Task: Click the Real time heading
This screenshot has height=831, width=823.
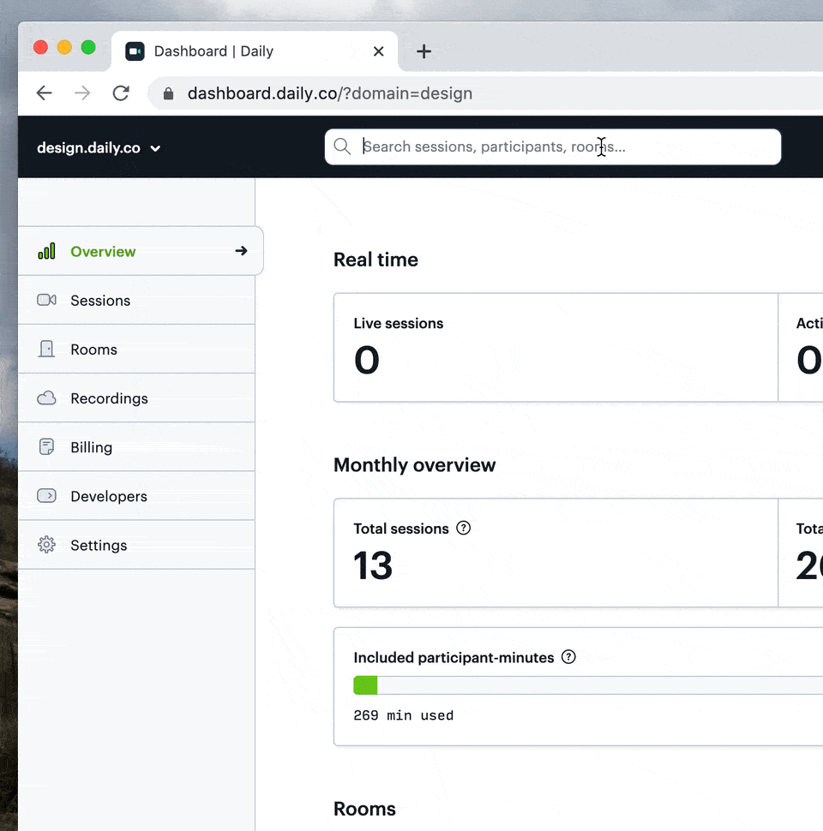Action: coord(375,260)
